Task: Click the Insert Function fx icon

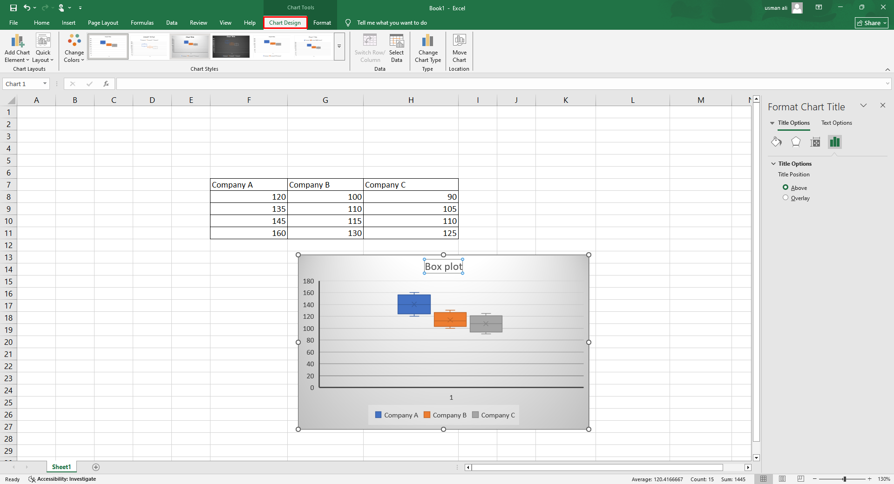Action: (x=106, y=84)
